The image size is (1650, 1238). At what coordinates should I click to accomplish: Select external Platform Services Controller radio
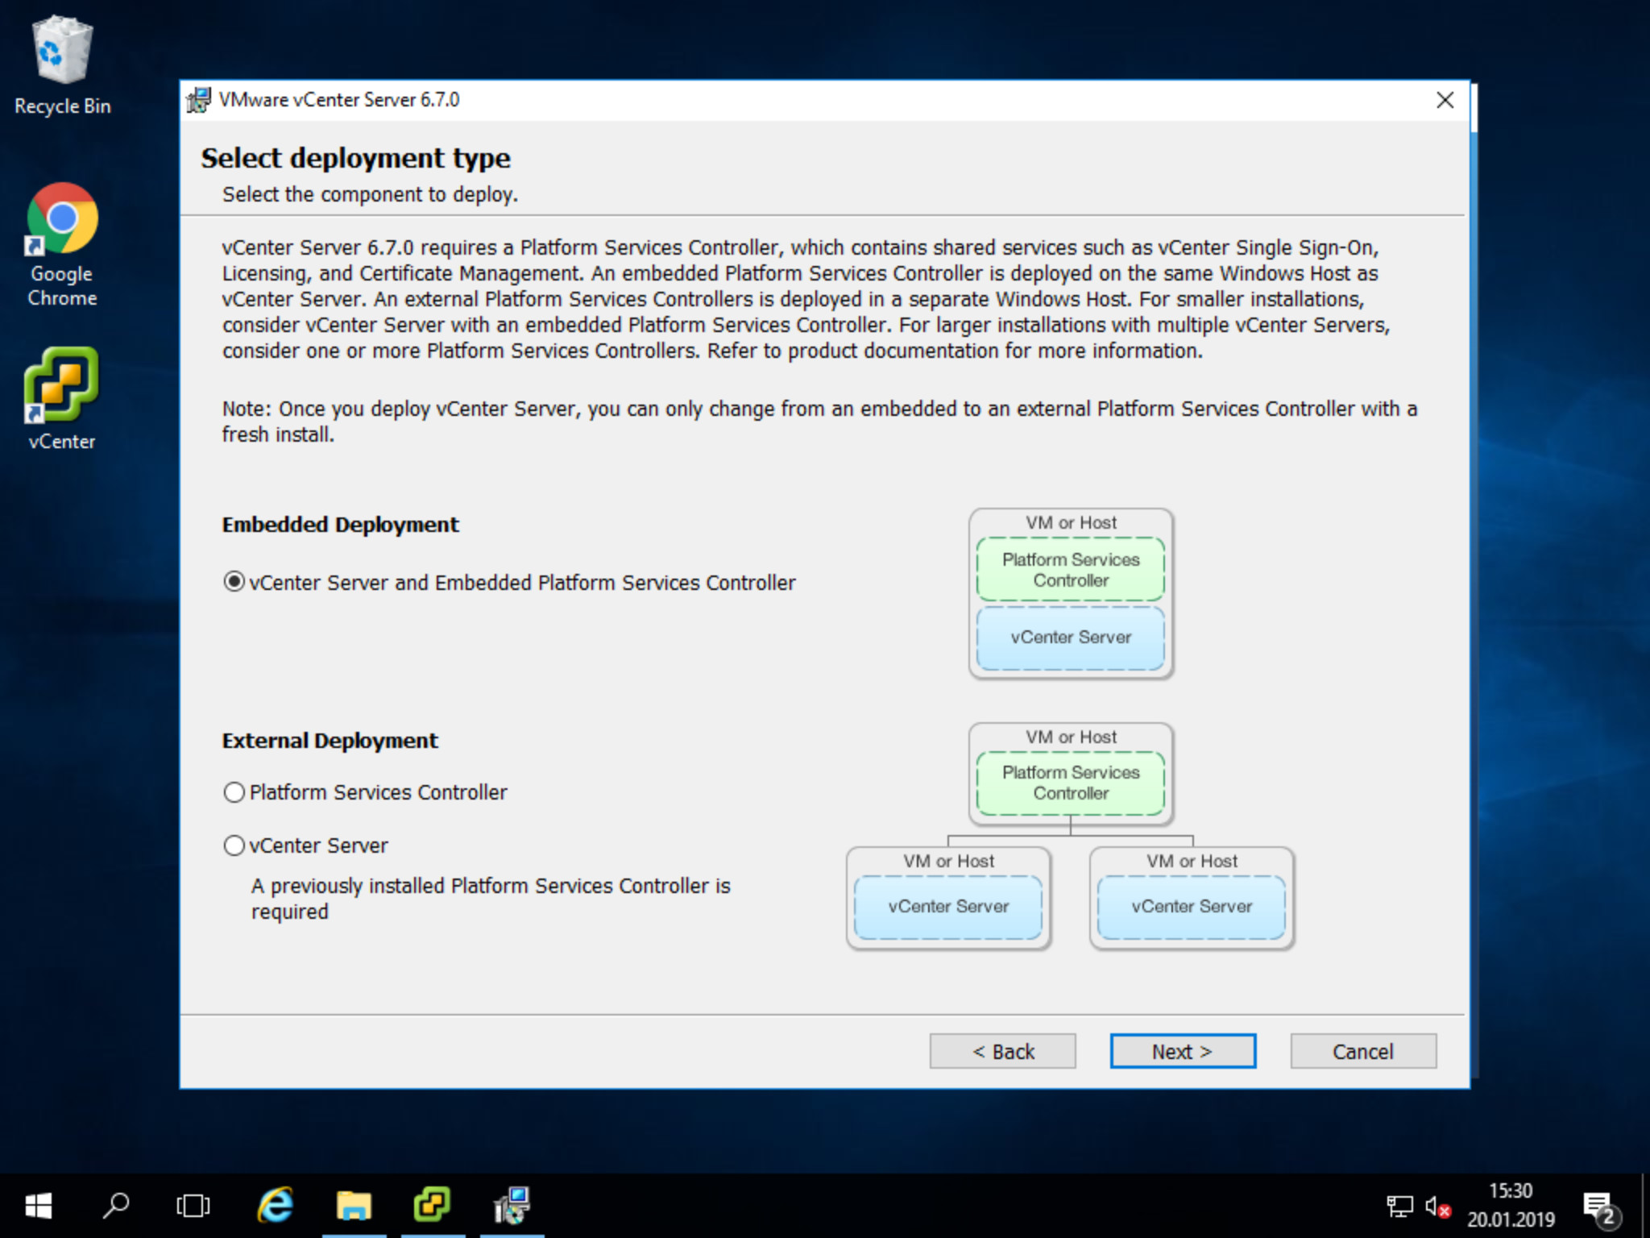(234, 792)
